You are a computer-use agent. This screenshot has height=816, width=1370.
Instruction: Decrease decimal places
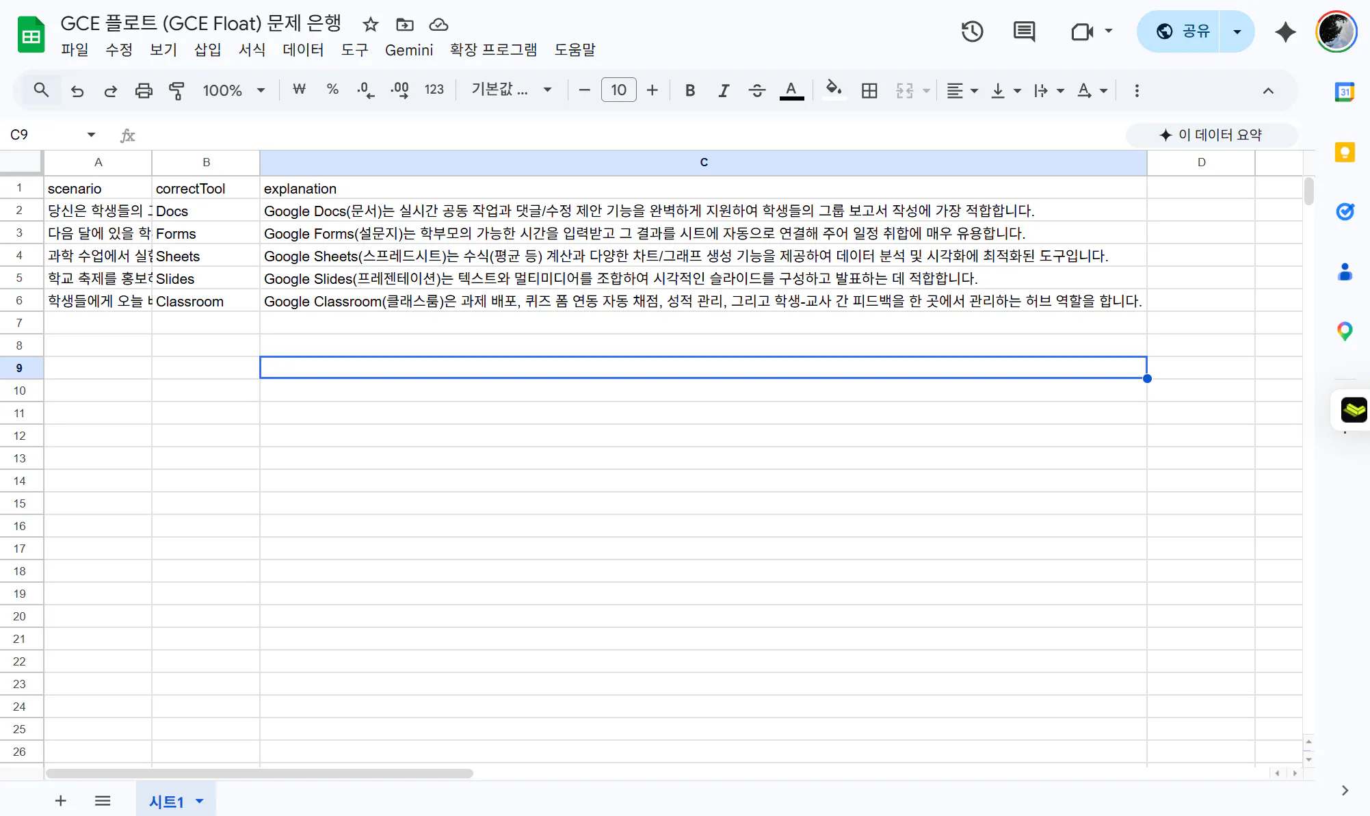click(x=365, y=90)
